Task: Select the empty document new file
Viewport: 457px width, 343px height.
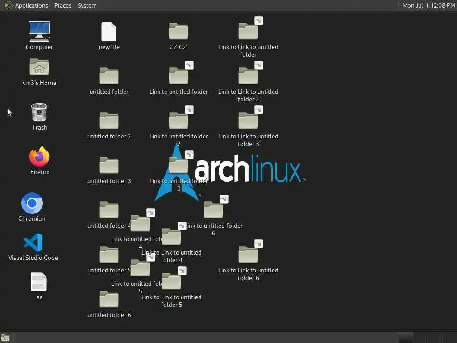Action: coord(109,32)
